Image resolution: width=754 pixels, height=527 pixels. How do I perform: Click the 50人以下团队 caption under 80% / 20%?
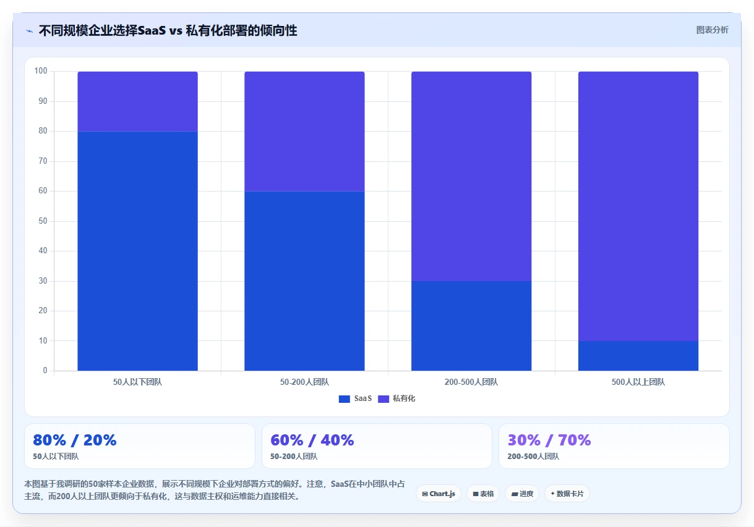coord(56,457)
